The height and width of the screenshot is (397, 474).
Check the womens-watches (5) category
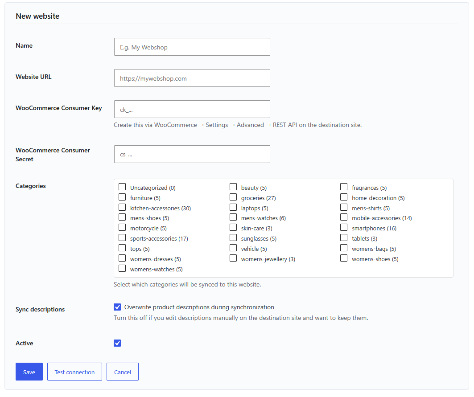(x=122, y=269)
